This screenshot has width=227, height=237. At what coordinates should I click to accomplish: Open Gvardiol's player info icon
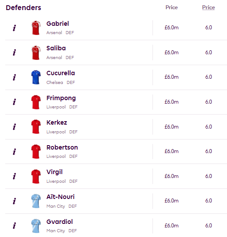point(14,226)
